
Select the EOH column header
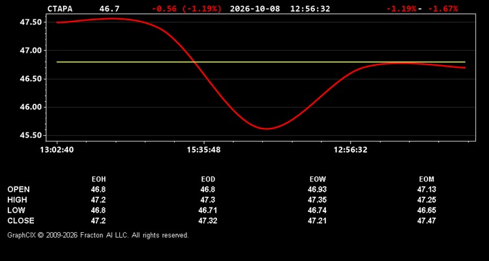(98, 179)
